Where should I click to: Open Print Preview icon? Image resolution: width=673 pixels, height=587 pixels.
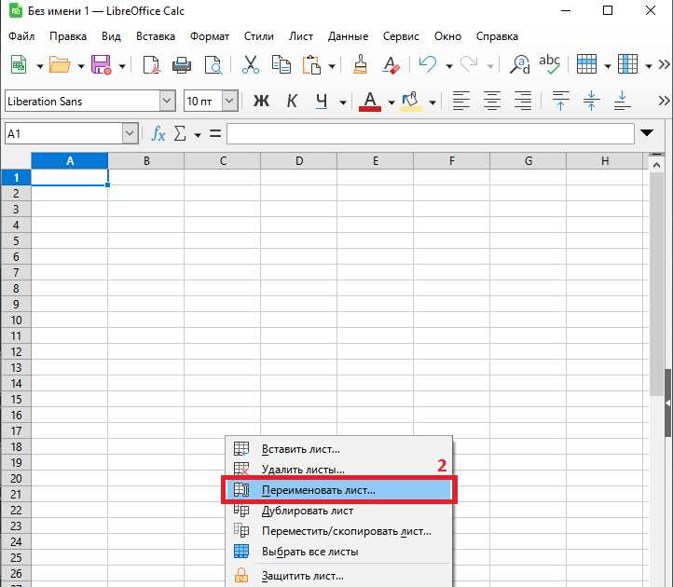click(x=213, y=65)
